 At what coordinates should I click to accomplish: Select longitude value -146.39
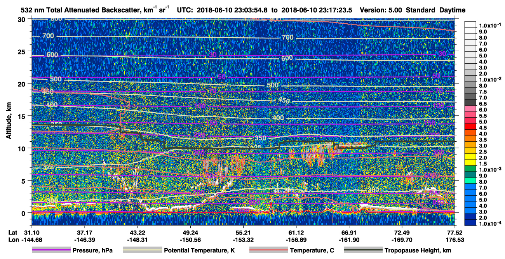pos(84,240)
